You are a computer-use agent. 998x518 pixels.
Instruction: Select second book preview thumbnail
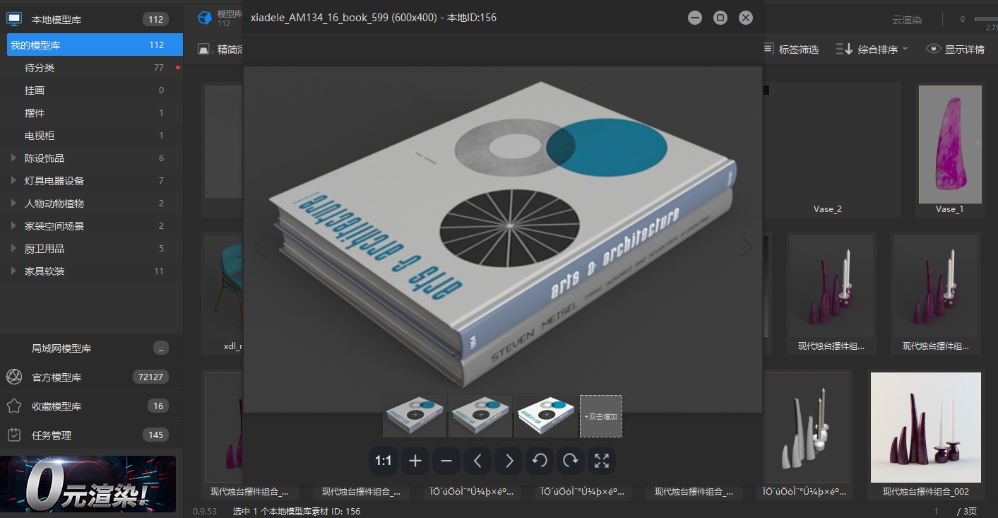pyautogui.click(x=480, y=416)
